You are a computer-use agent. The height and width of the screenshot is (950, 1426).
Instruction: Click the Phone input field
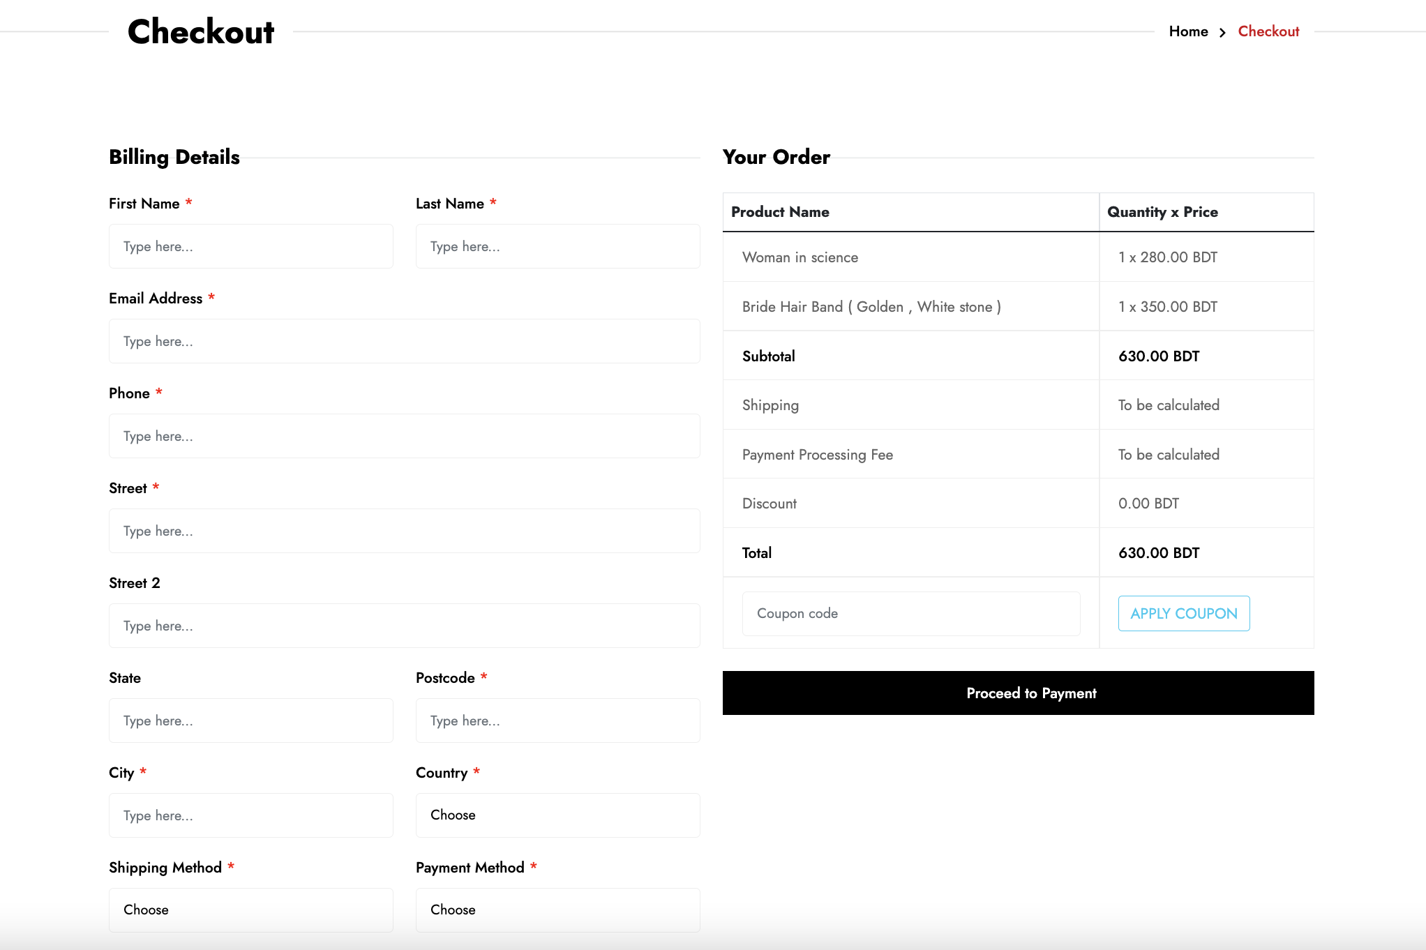(405, 436)
